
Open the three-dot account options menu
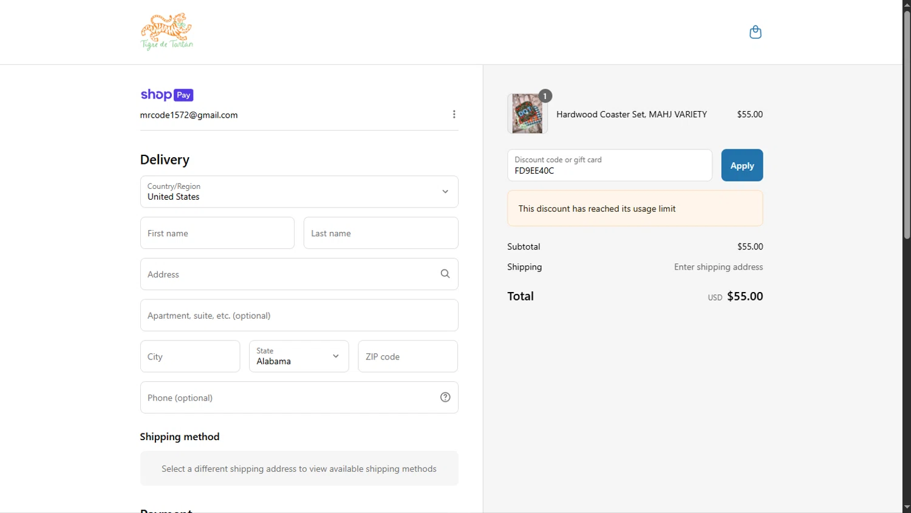pos(454,115)
